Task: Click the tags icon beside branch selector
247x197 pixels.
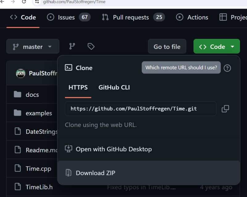Action: tap(91, 46)
